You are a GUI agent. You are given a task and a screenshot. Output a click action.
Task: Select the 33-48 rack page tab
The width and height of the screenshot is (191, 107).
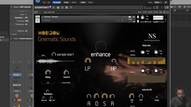click(x=150, y=12)
